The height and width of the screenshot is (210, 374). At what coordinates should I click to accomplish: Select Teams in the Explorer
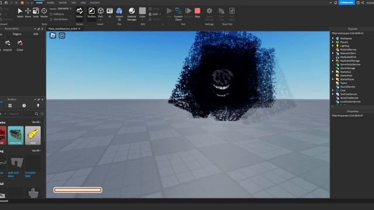click(x=344, y=83)
